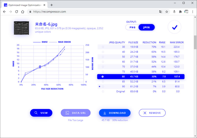197x138 pixels.
Task: Choose the Original 65.6 KB row
Action: pyautogui.click(x=103, y=91)
